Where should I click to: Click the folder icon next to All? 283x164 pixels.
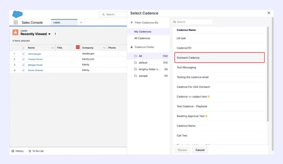pyautogui.click(x=135, y=56)
